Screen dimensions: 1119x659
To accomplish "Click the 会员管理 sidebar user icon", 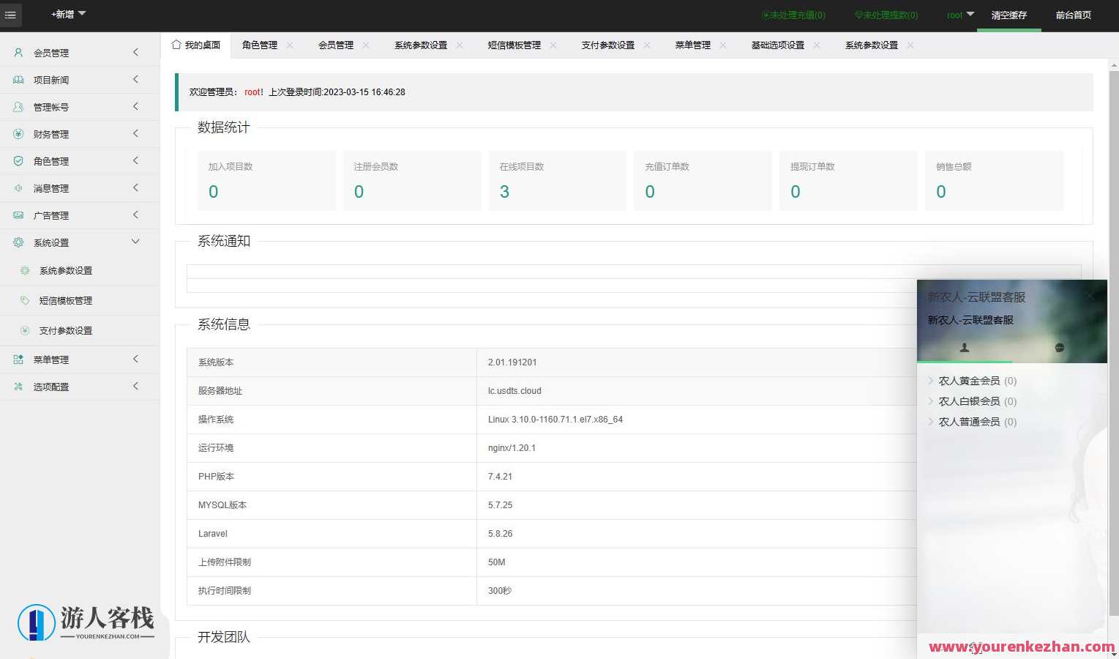I will click(18, 53).
